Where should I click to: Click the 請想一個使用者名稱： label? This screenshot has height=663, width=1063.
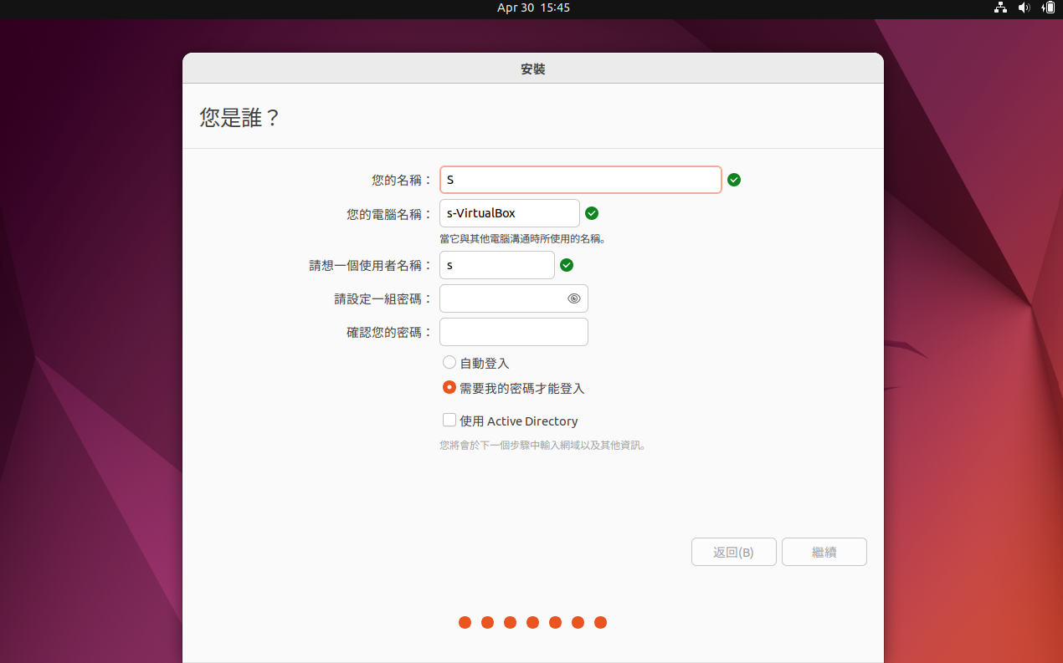coord(372,266)
